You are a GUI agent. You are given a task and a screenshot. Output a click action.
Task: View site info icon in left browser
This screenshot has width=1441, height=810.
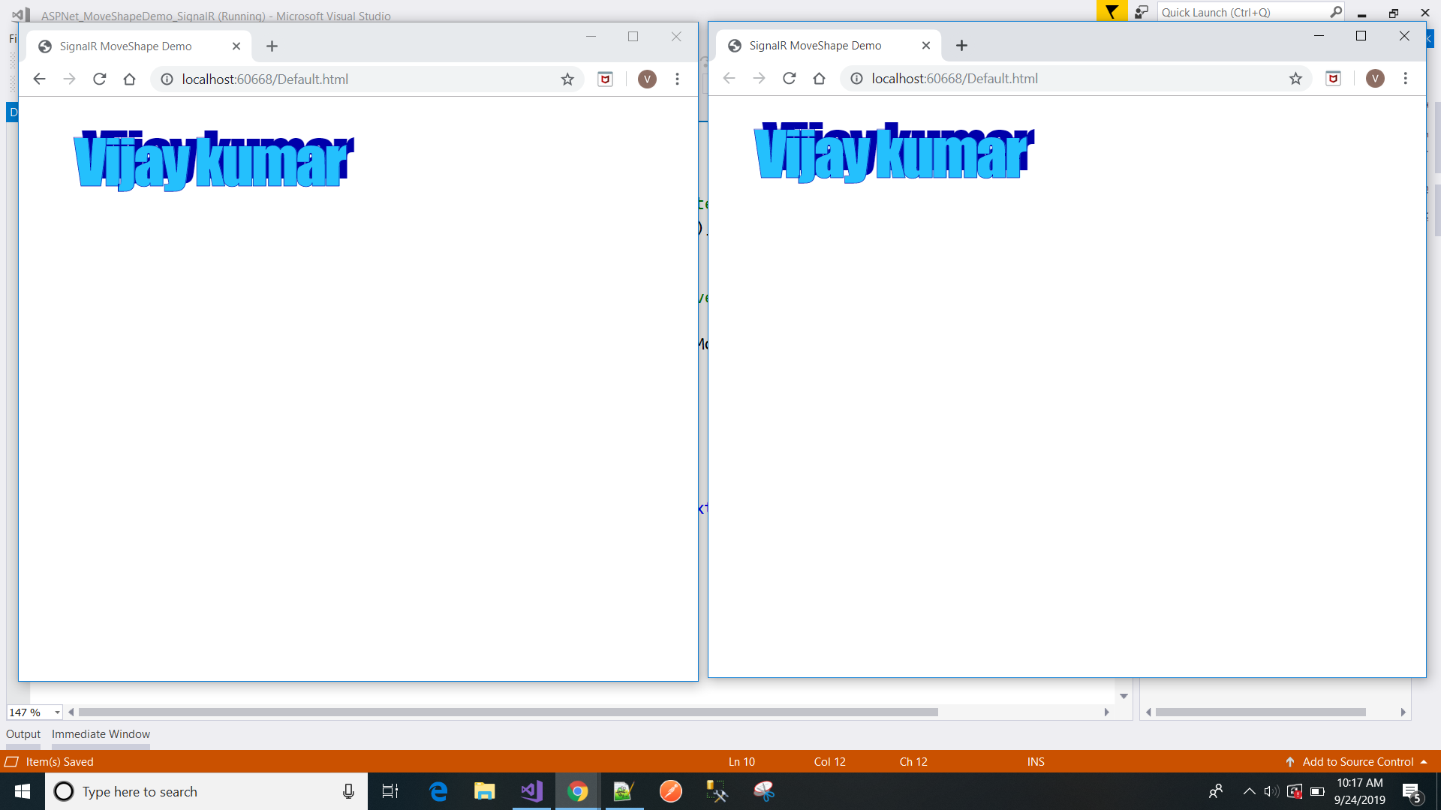[167, 79]
